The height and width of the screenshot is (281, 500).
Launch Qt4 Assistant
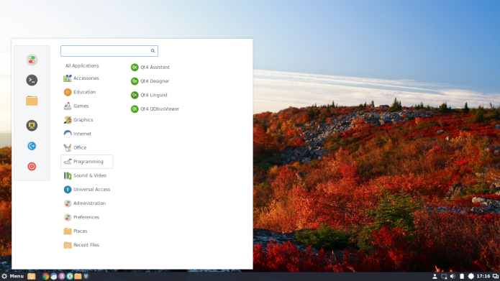(150, 68)
